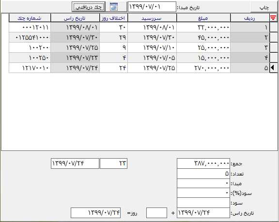
Task: Click the اختلاف روز column header
Action: (x=113, y=18)
